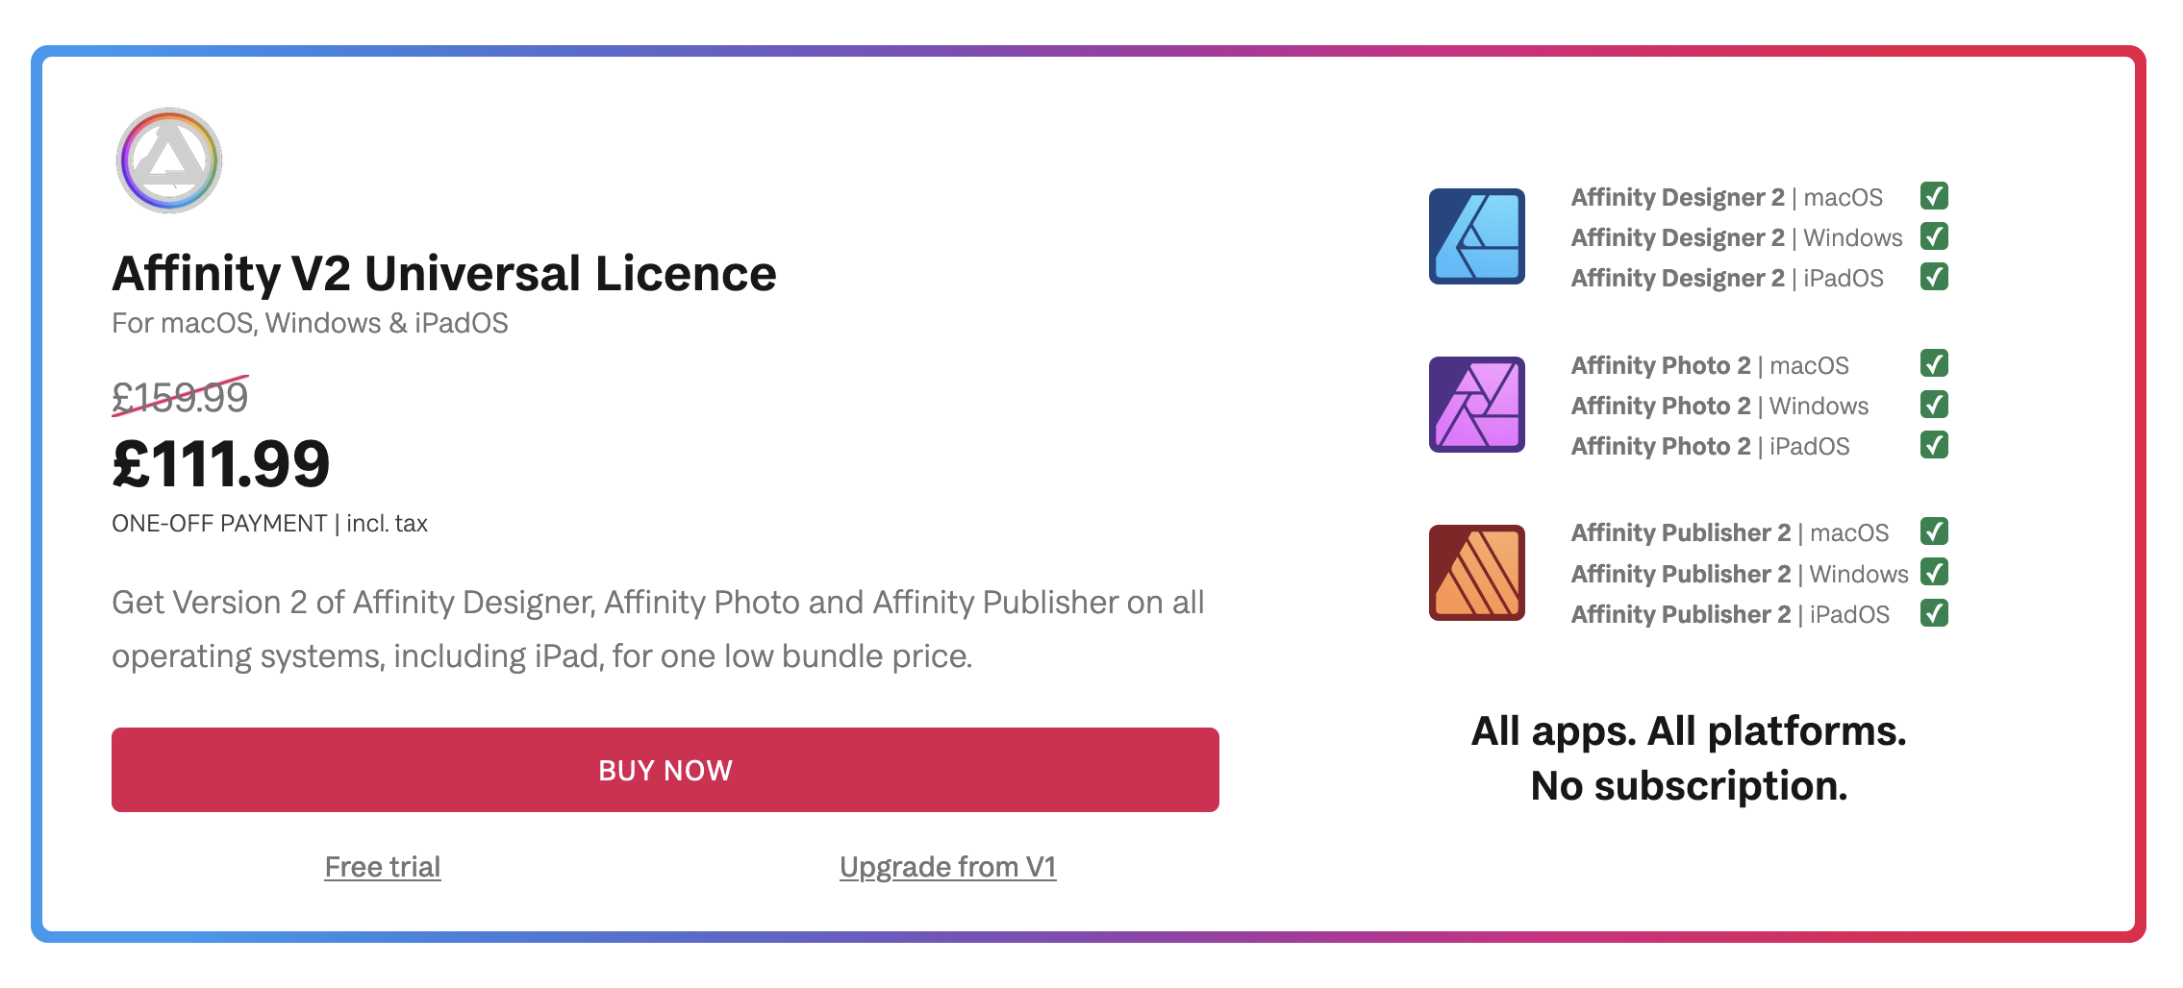This screenshot has width=2183, height=988.
Task: Click checkmark beside Affinity Designer 2 iPadOS
Action: click(1934, 277)
